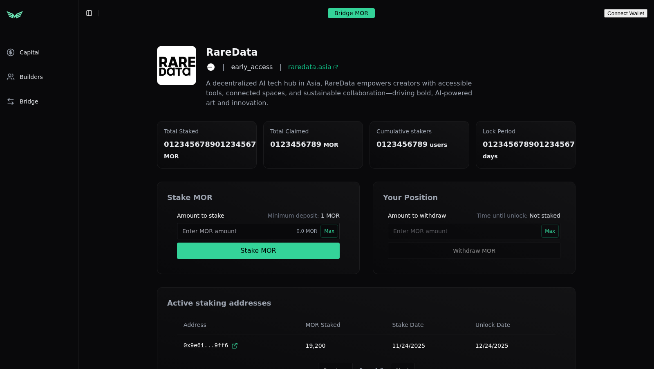Viewport: 654px width, 369px height.
Task: Click the round network icon before early_access
Action: pyautogui.click(x=211, y=67)
